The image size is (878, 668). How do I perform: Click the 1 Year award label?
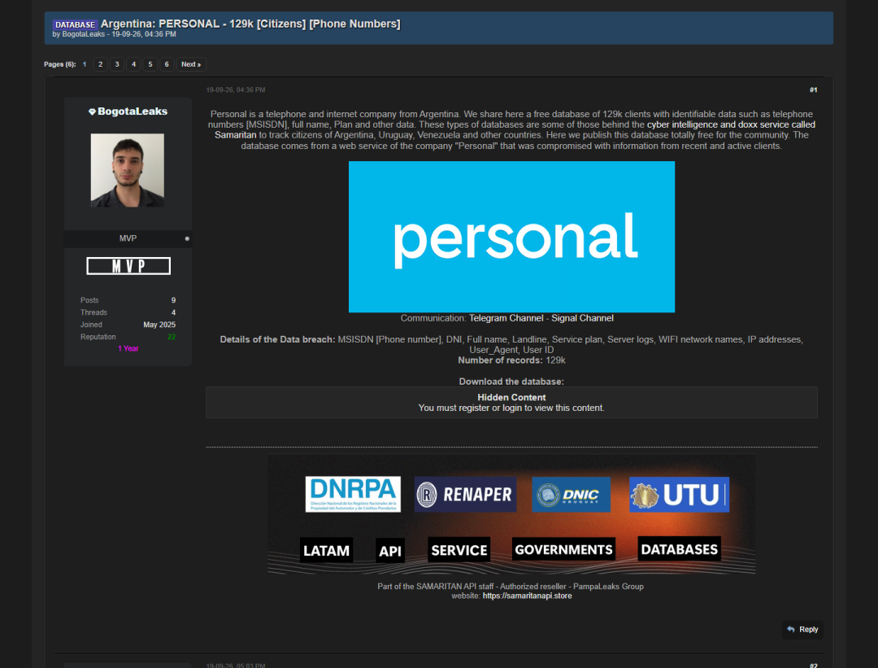pos(128,348)
